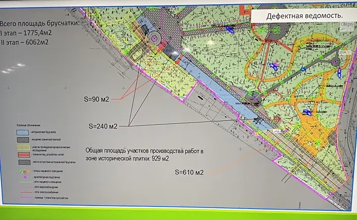357x220 pixels.
Task: Click the circular plaza at map top
Action: click(155, 38)
